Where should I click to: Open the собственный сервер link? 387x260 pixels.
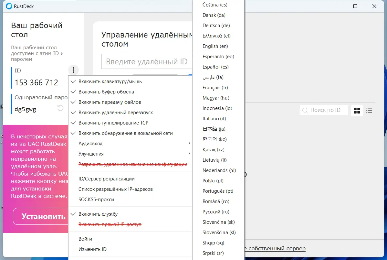click(x=278, y=248)
